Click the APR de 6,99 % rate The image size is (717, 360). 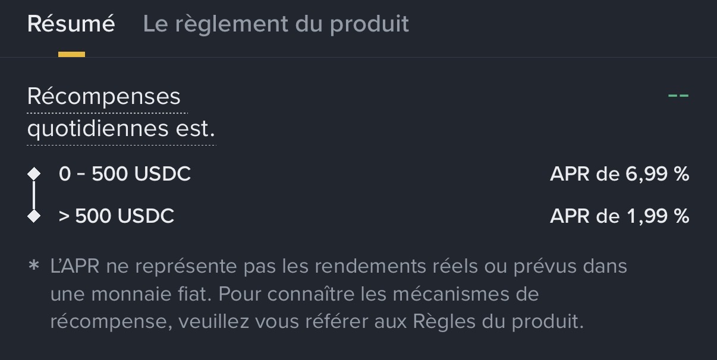click(x=619, y=174)
